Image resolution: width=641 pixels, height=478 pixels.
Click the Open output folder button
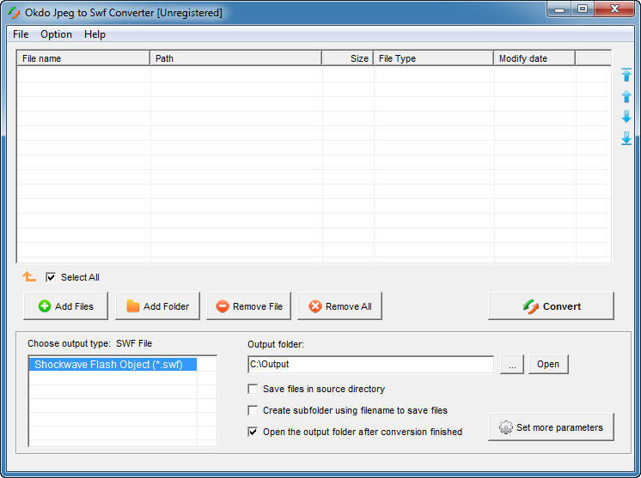[548, 364]
